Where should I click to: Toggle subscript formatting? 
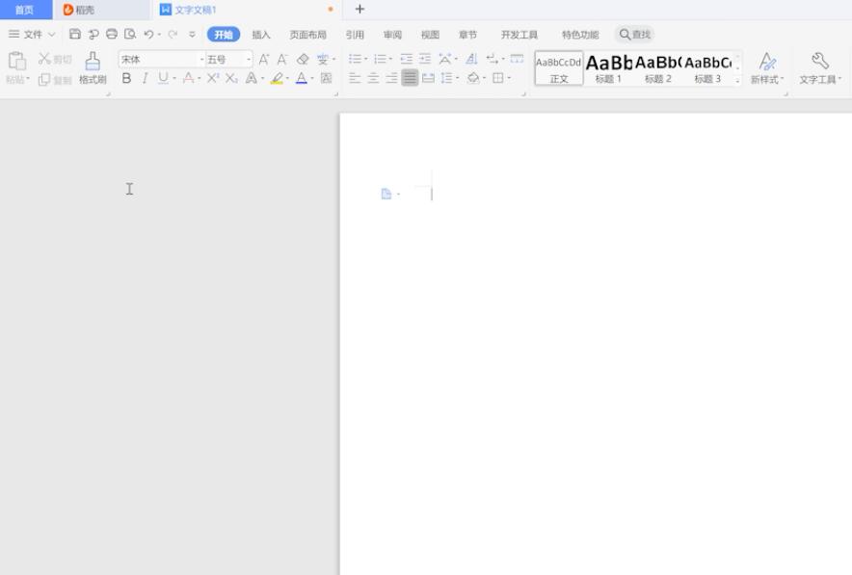pos(231,78)
